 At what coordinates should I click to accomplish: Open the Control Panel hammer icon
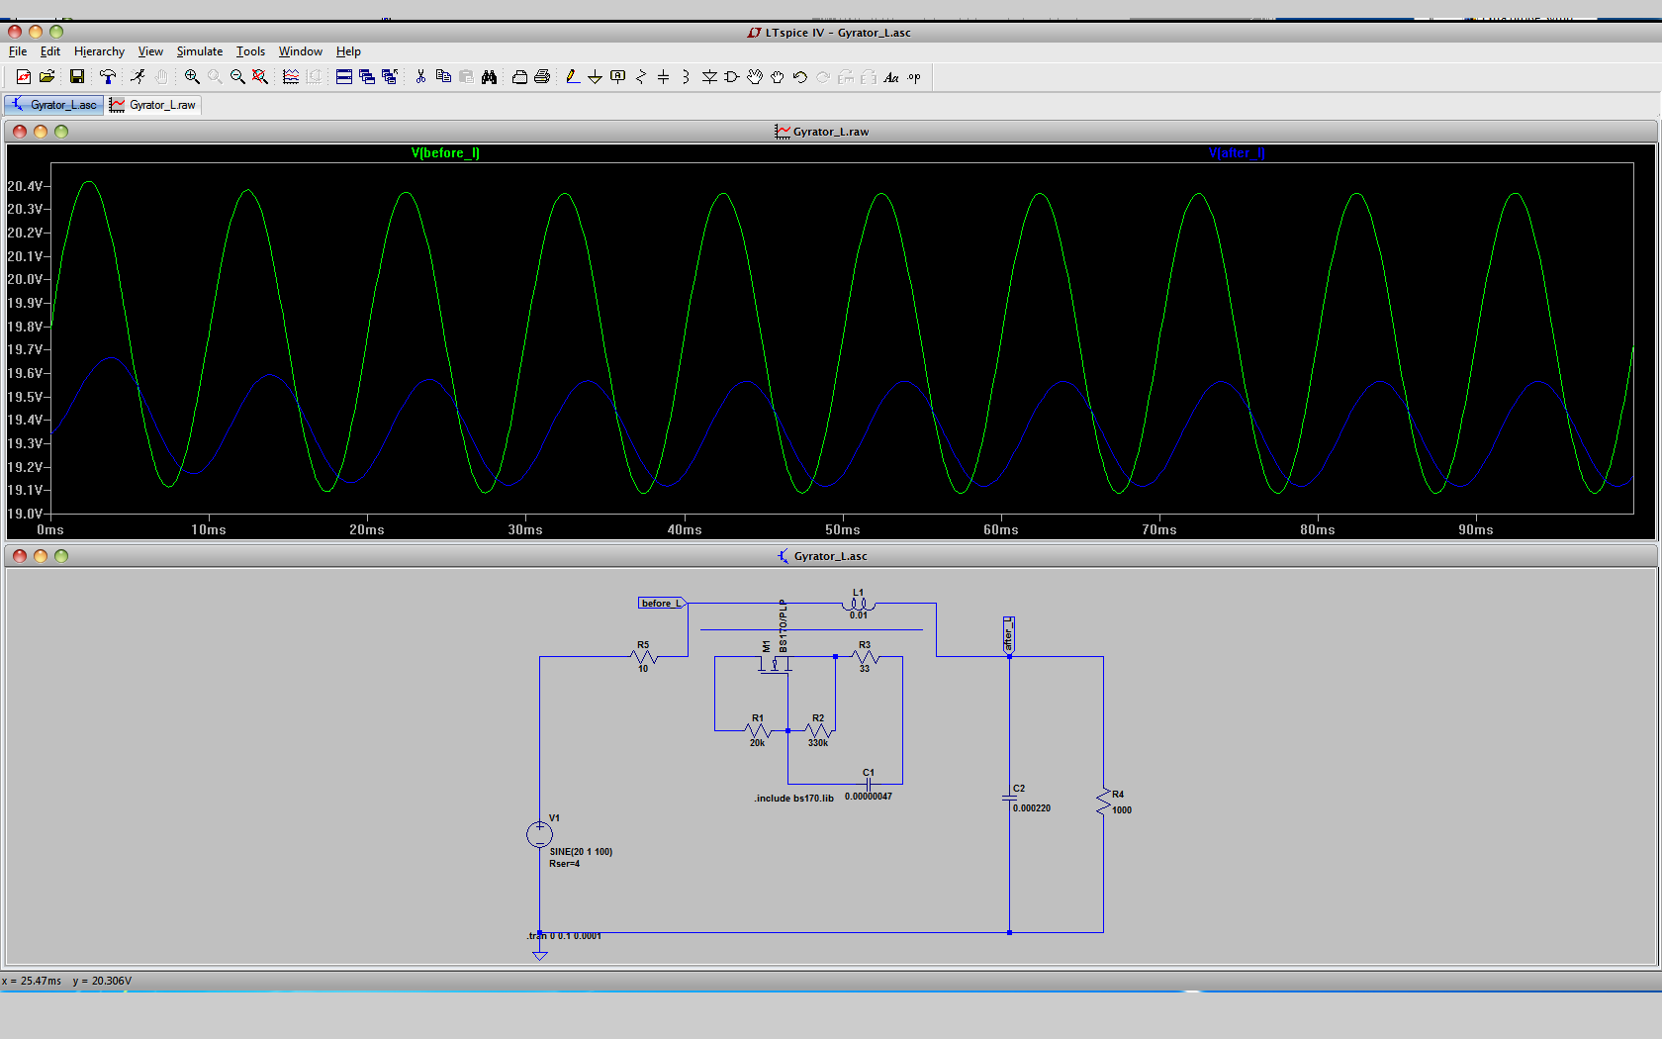[x=108, y=77]
